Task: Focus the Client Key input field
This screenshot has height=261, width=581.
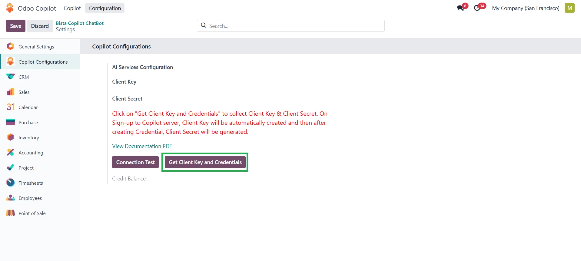Action: click(193, 82)
